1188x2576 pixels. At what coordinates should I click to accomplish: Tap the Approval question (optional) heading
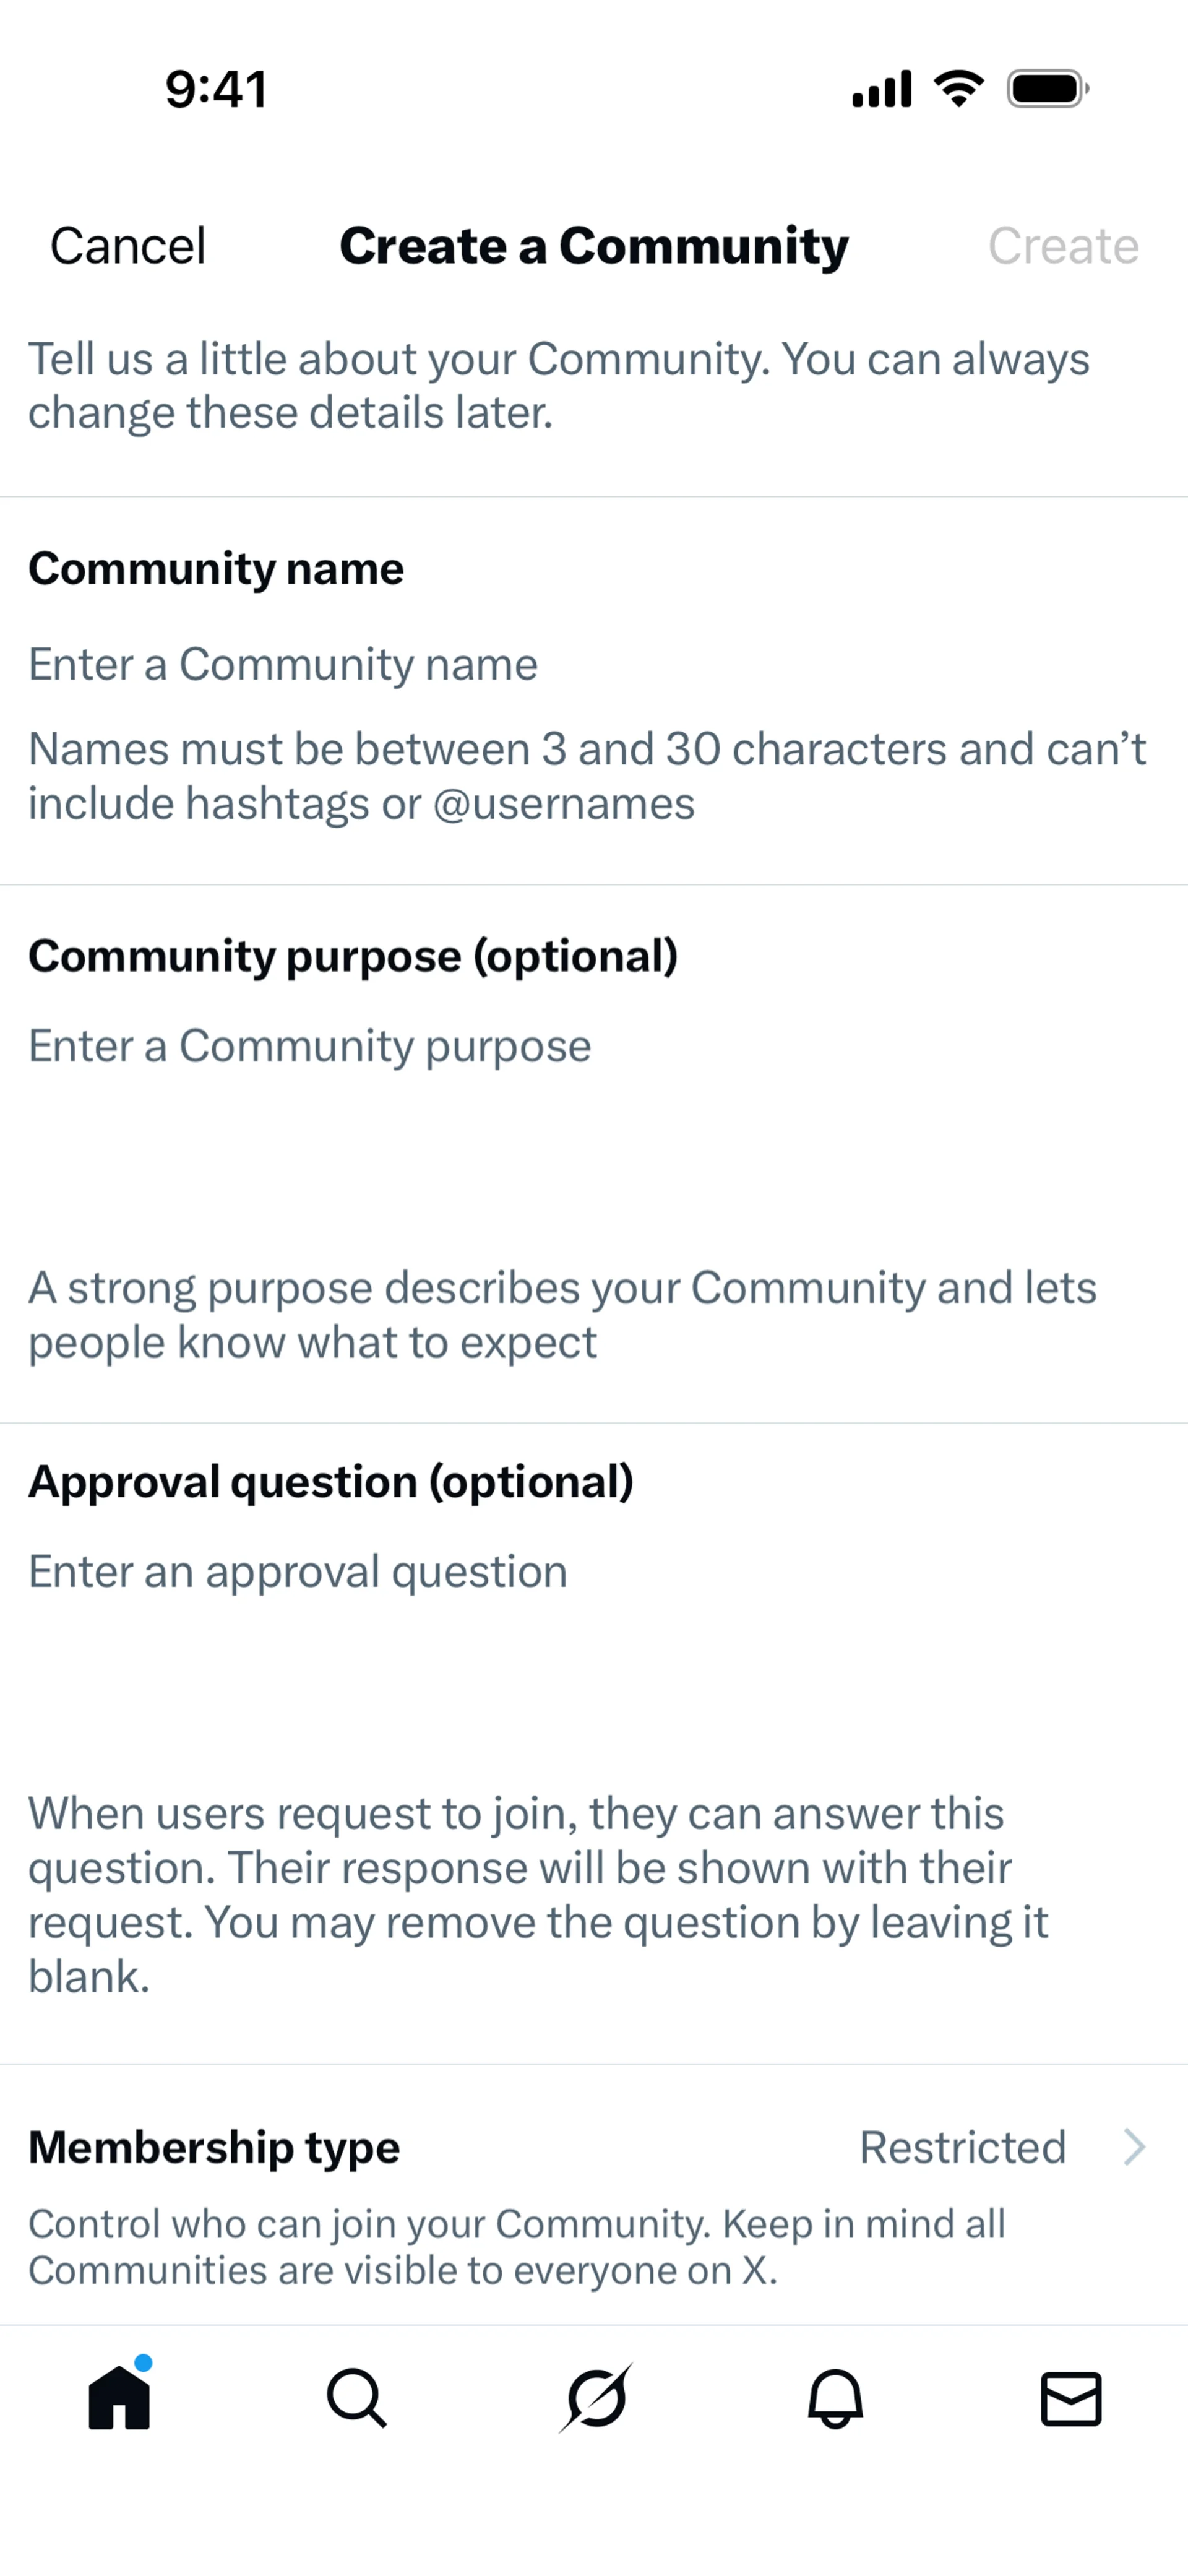(331, 1481)
